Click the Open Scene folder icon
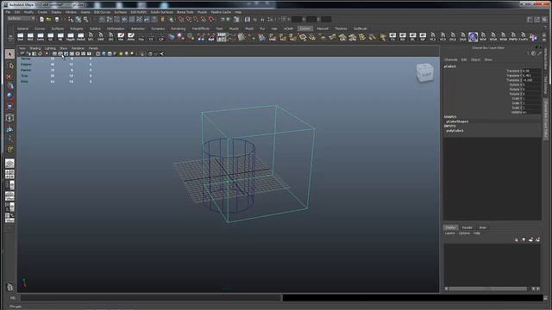Viewport: 552px width, 310px height. tap(49, 19)
